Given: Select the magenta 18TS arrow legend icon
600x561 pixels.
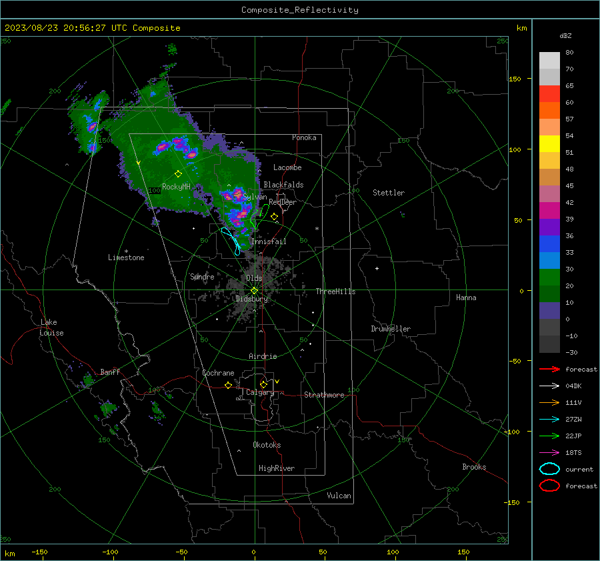Looking at the screenshot, I should (x=549, y=453).
